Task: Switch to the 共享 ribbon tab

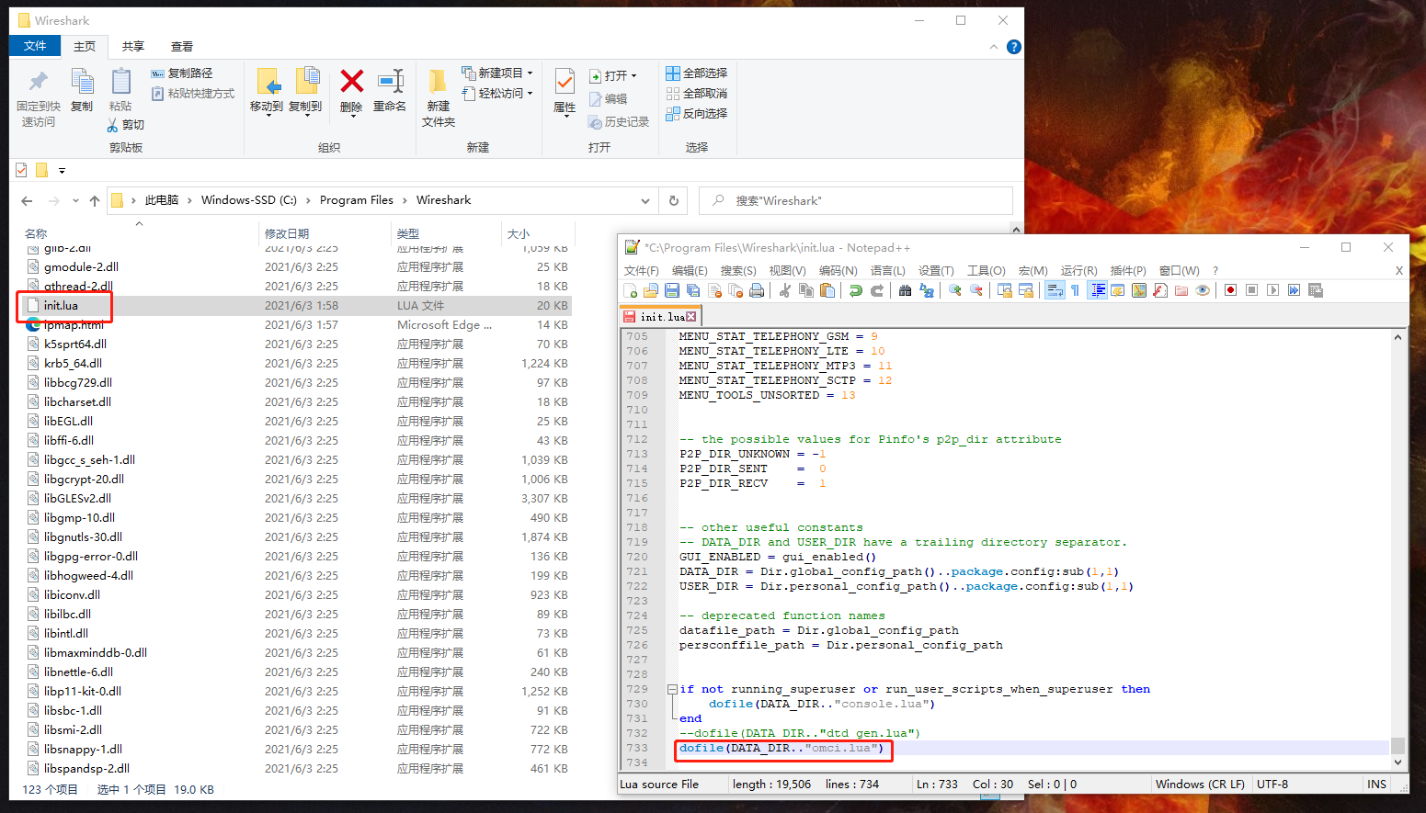Action: point(132,46)
